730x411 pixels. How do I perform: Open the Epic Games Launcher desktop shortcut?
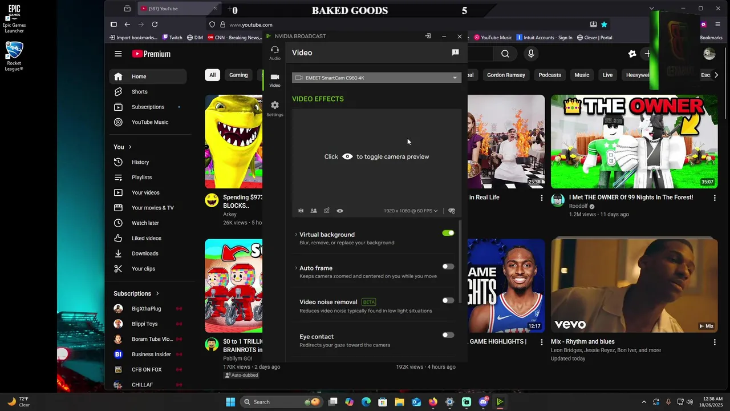(x=14, y=18)
